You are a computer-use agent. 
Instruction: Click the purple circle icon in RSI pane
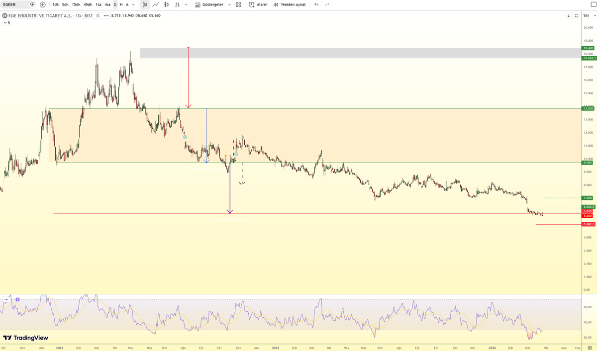(x=17, y=299)
